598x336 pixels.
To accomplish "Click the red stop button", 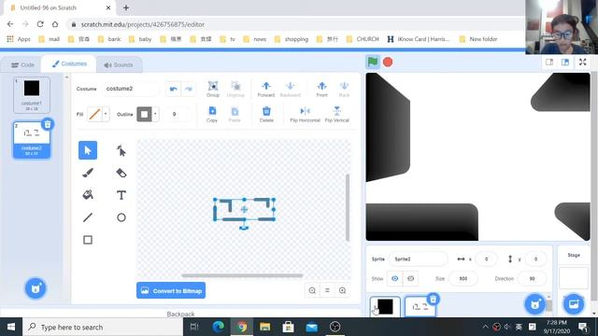I will [x=388, y=62].
